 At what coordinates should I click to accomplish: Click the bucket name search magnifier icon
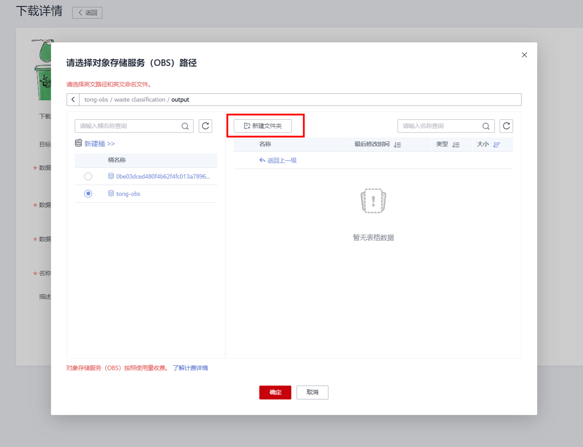coord(185,126)
